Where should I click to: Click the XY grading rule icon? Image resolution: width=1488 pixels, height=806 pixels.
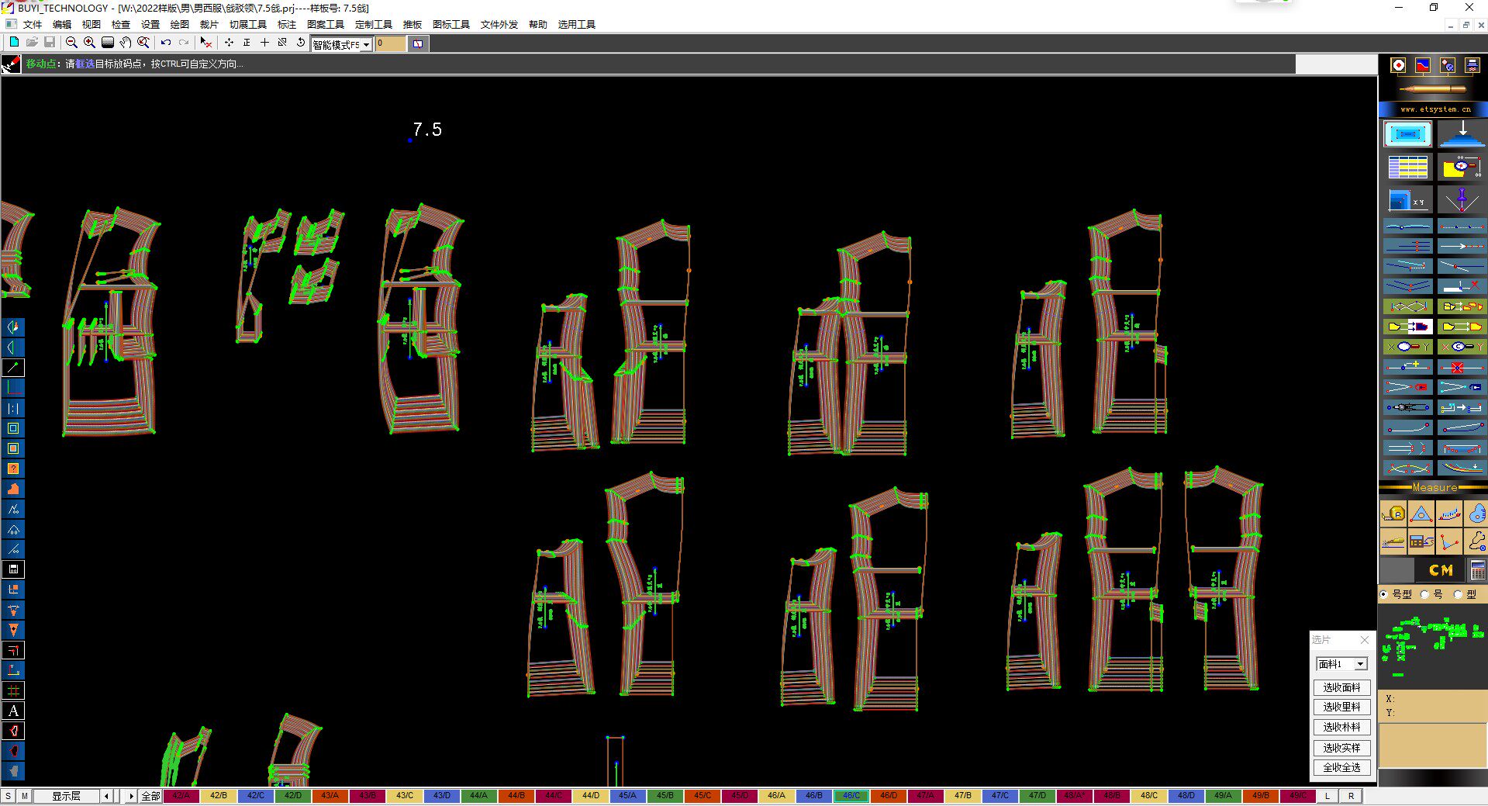pyautogui.click(x=1407, y=201)
